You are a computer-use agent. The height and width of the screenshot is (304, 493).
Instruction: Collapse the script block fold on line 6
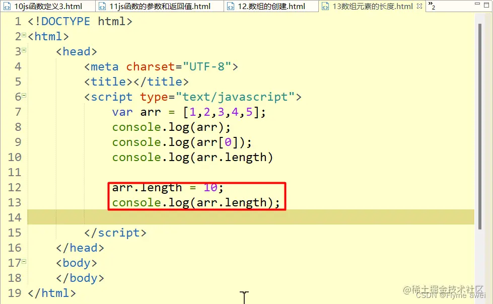point(24,95)
